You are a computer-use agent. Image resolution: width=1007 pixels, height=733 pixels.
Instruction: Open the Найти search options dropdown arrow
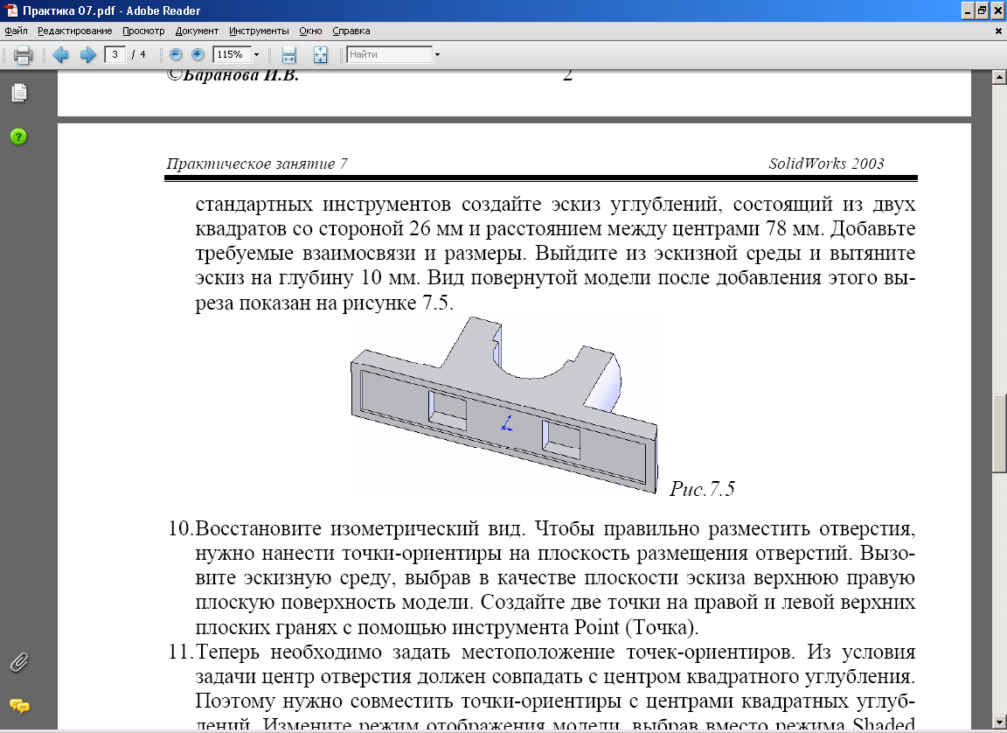click(x=437, y=54)
